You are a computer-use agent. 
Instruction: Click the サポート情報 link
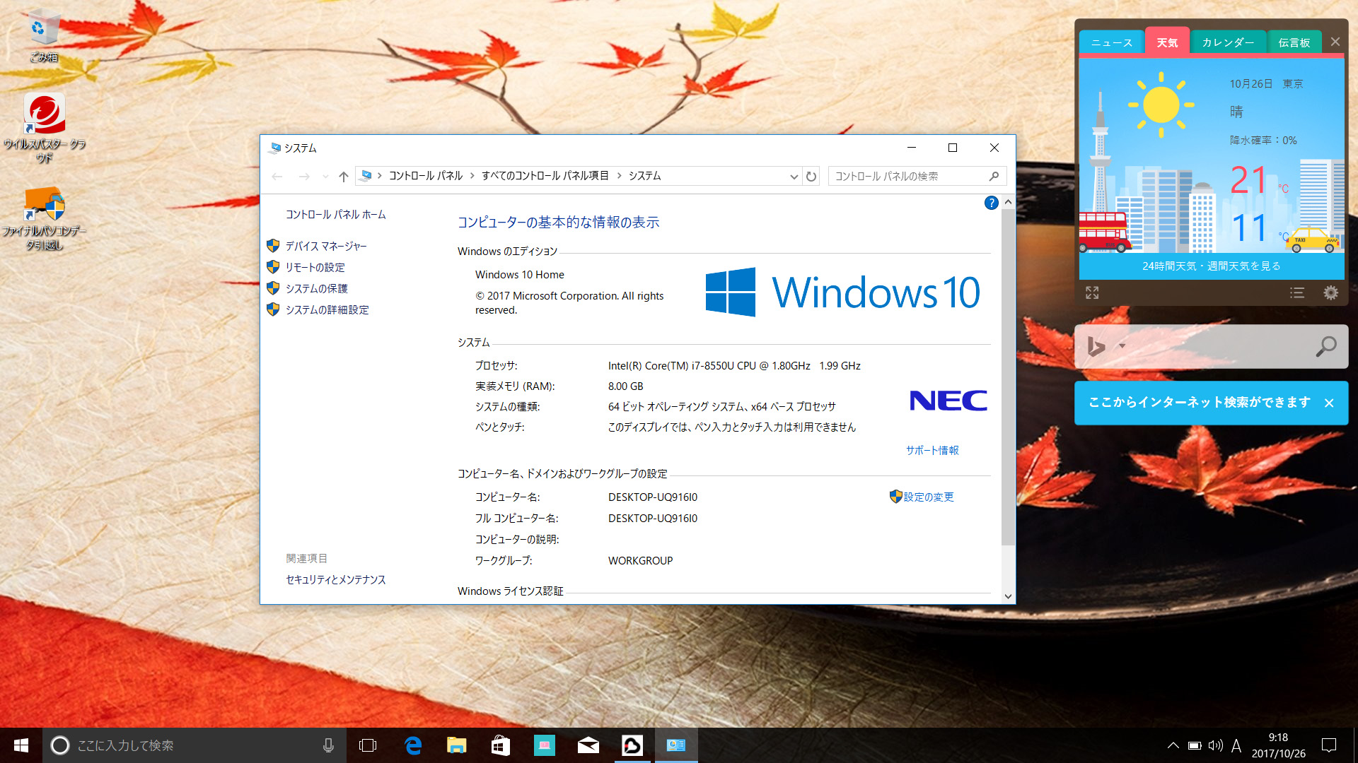point(932,450)
